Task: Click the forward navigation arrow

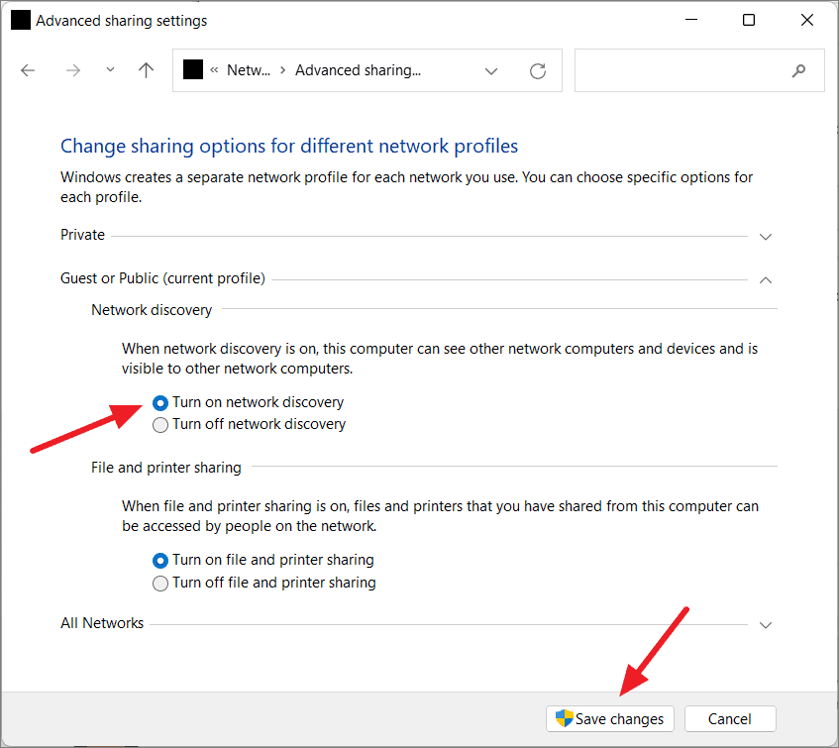Action: click(x=72, y=70)
